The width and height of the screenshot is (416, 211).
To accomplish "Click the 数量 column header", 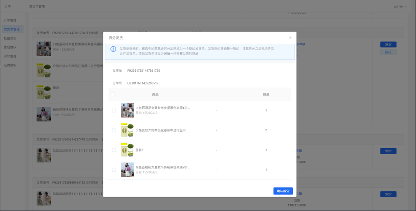I will point(266,95).
